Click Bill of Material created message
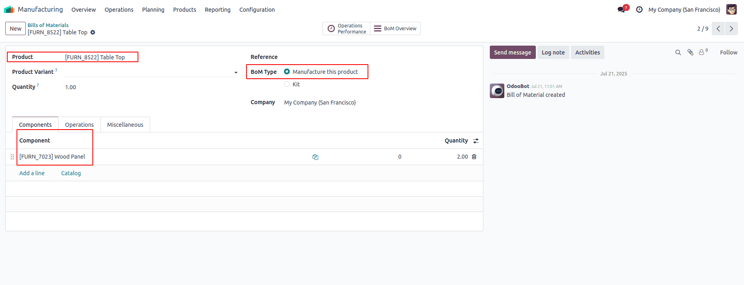Screen dimensions: 744x285 536,95
